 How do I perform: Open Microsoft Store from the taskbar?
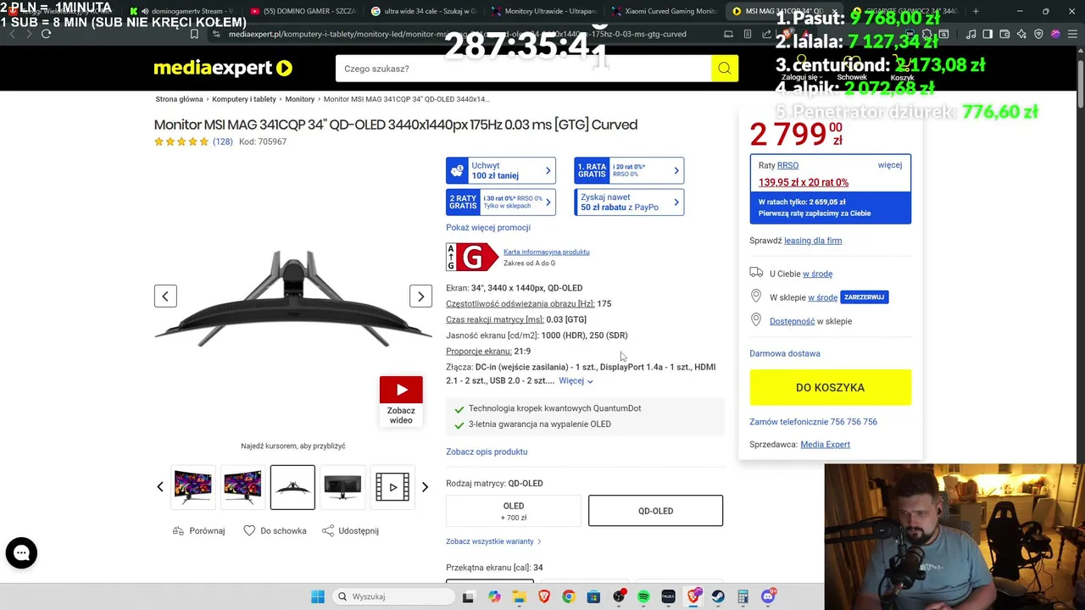[x=593, y=596]
